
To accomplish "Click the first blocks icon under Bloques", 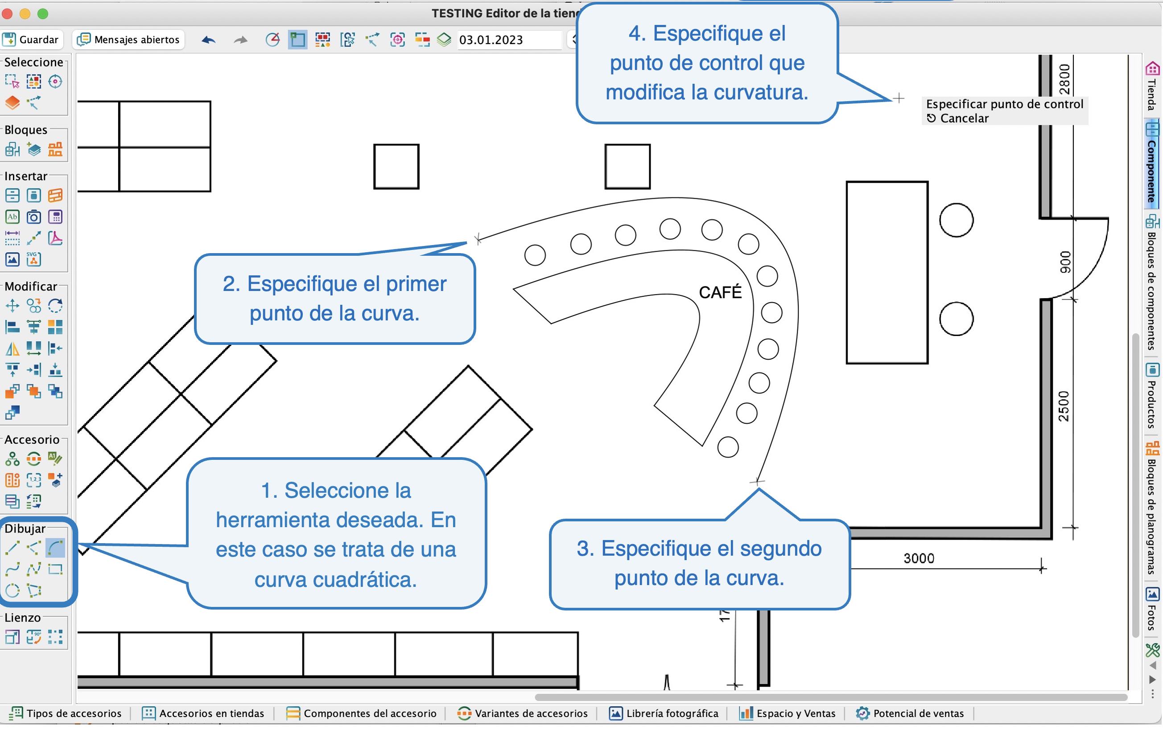I will (12, 149).
